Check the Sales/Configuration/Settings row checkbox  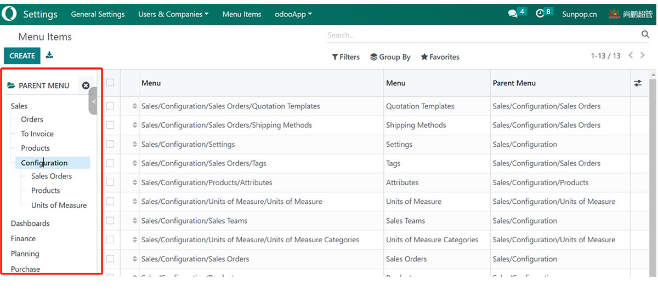[110, 144]
